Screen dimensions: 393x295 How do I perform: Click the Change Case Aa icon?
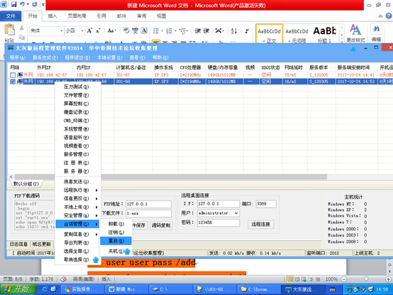pos(111,31)
